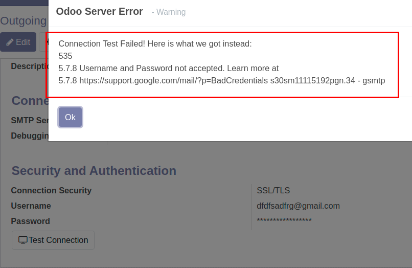Click the Odoo Server Error title
The image size is (412, 268).
point(99,12)
